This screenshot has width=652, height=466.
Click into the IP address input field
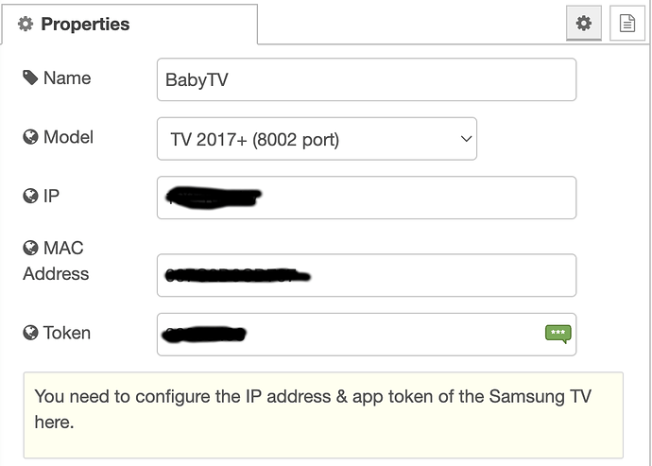tap(416, 198)
